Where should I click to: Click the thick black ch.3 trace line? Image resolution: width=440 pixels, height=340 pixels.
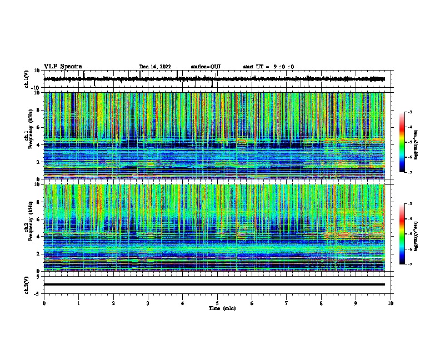point(214,284)
